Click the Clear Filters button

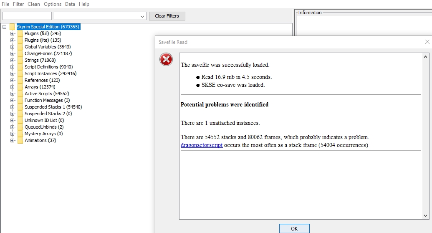pyautogui.click(x=167, y=16)
